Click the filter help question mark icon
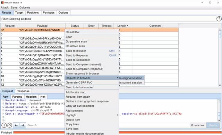 click(219, 19)
